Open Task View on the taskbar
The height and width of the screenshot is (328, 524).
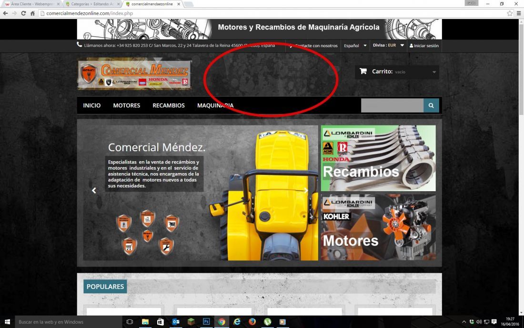click(130, 322)
